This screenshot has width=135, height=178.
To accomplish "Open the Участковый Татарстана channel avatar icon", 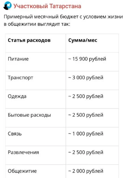I will 8,6.
